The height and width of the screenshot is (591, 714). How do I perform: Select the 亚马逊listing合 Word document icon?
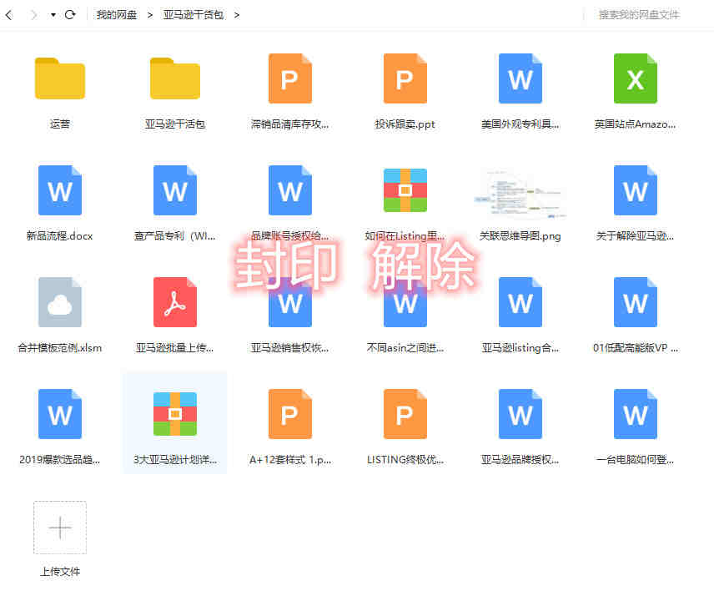[x=520, y=302]
